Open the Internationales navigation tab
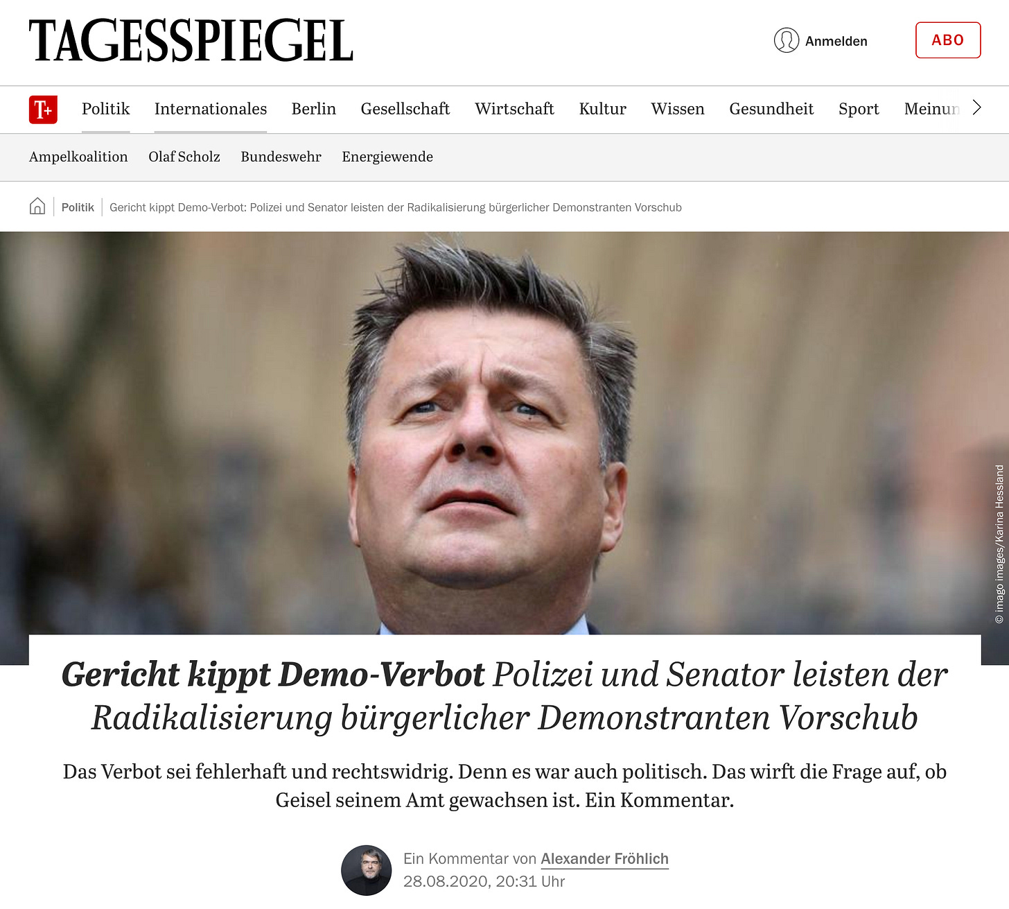The height and width of the screenshot is (909, 1009). point(211,109)
